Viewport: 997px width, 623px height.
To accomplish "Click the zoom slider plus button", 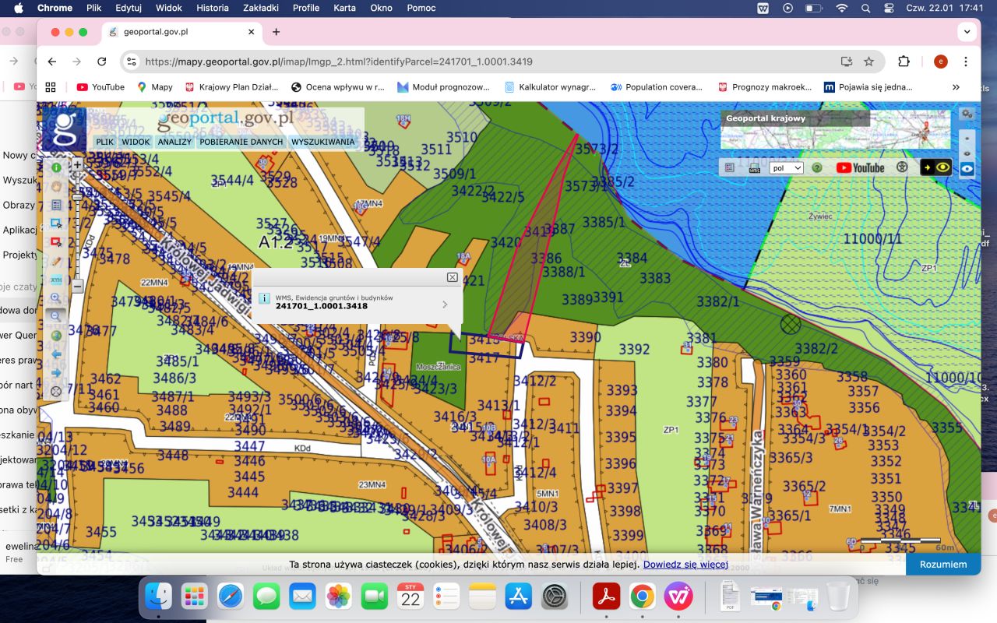I will [78, 165].
